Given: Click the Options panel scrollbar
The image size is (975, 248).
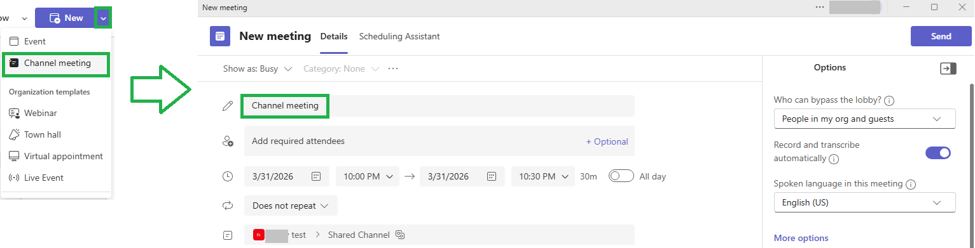Looking at the screenshot, I should 971,165.
